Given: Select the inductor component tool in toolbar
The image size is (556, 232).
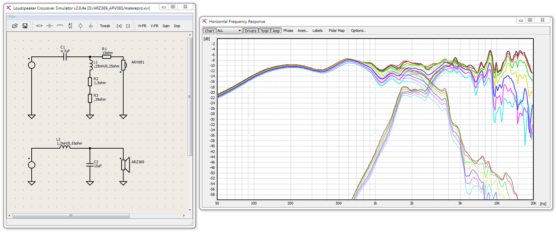Looking at the screenshot, I should tap(60, 26).
